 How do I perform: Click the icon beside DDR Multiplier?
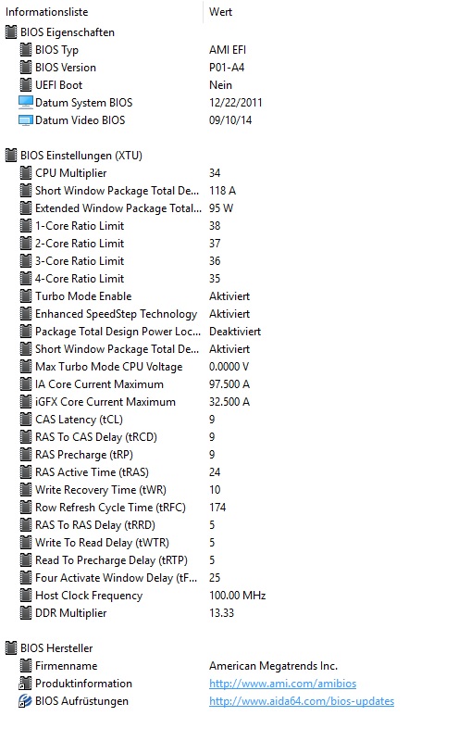click(x=26, y=612)
